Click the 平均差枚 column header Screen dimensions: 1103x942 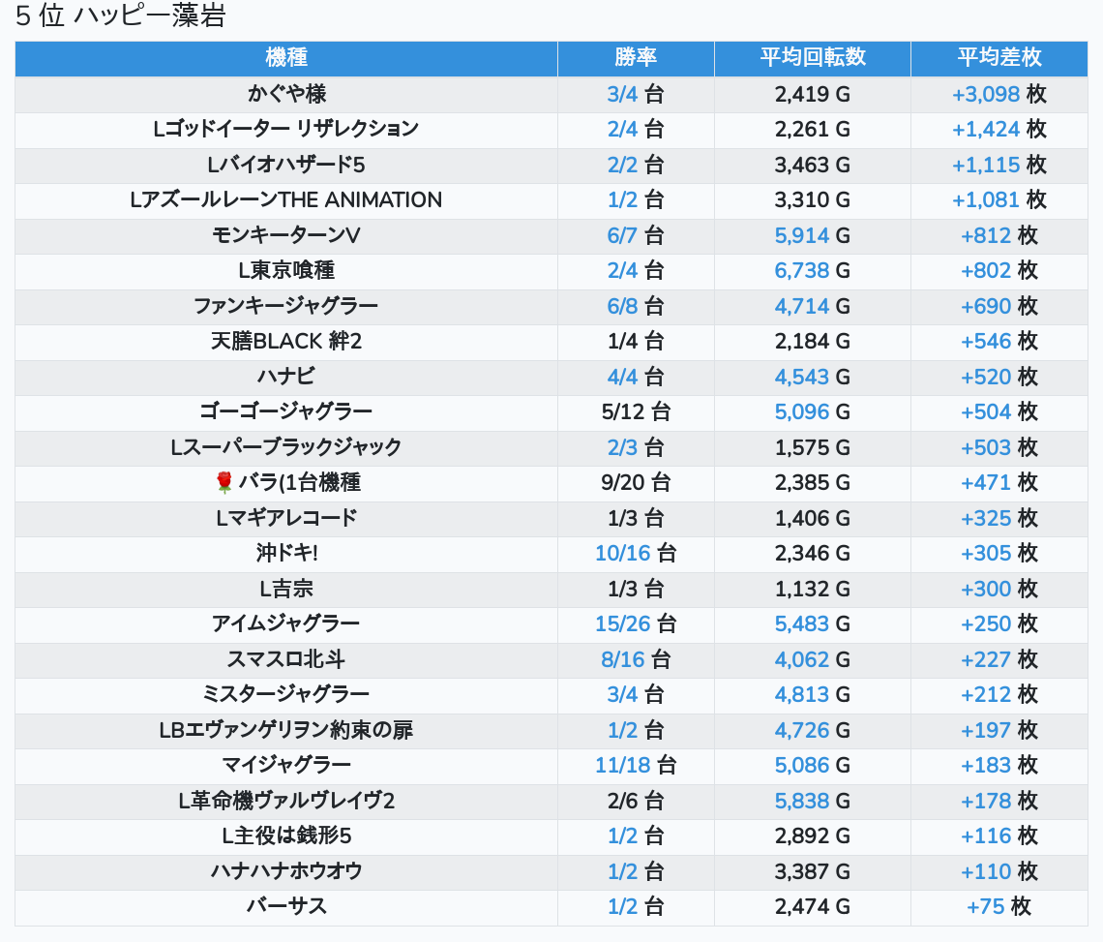999,57
